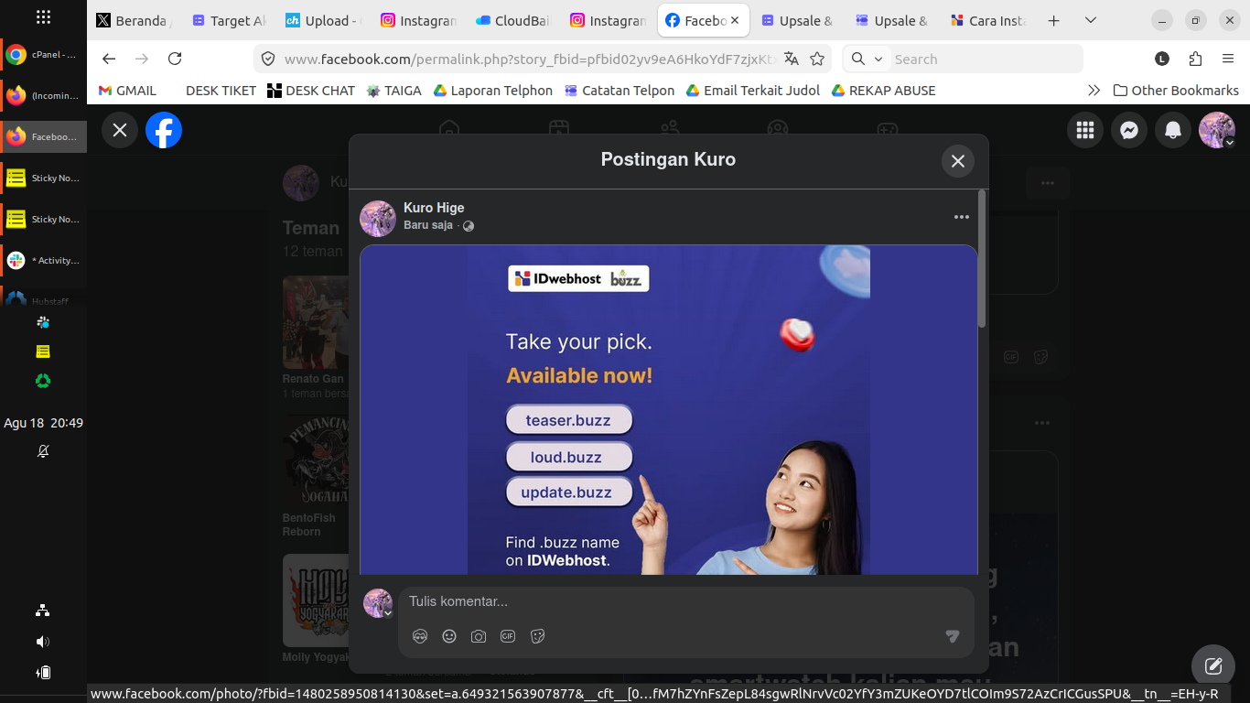Open the Email Terkait Judol bookmark
The height and width of the screenshot is (703, 1250).
click(x=753, y=91)
